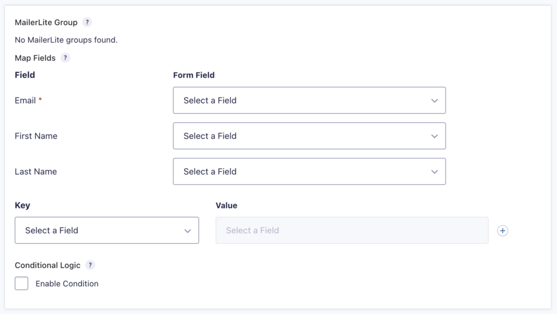Check the Enable Condition checkbox
This screenshot has height=314, width=557.
21,283
